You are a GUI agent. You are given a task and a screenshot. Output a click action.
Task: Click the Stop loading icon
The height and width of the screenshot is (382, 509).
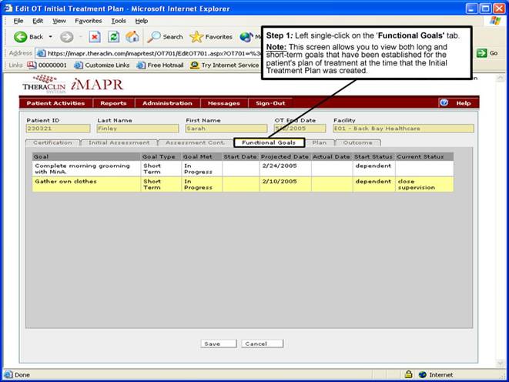point(95,36)
